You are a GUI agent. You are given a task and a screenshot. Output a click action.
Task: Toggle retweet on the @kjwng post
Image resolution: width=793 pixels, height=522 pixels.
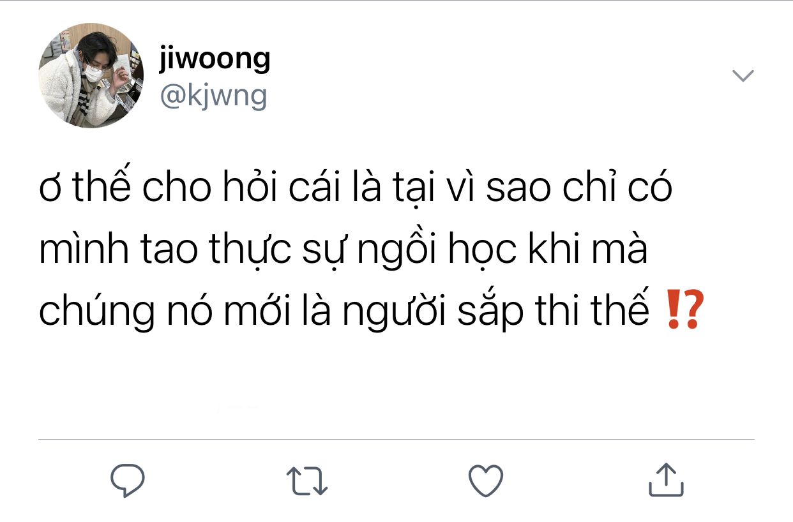point(306,481)
